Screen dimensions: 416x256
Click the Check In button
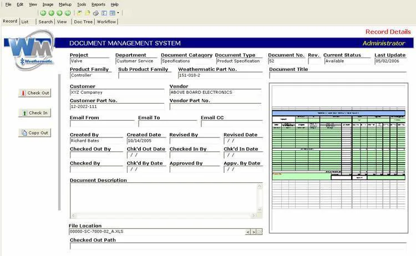34,113
